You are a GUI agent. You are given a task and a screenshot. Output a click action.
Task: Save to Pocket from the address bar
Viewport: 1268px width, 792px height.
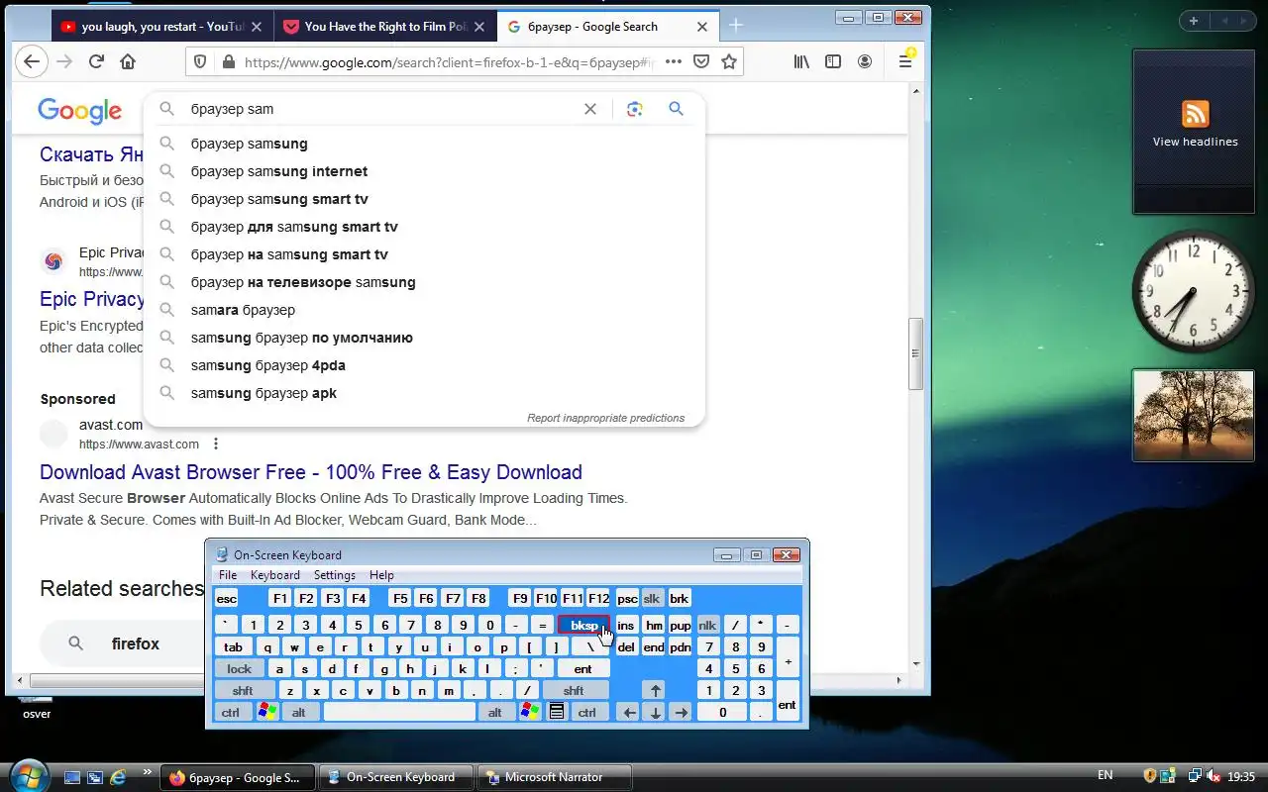(701, 61)
